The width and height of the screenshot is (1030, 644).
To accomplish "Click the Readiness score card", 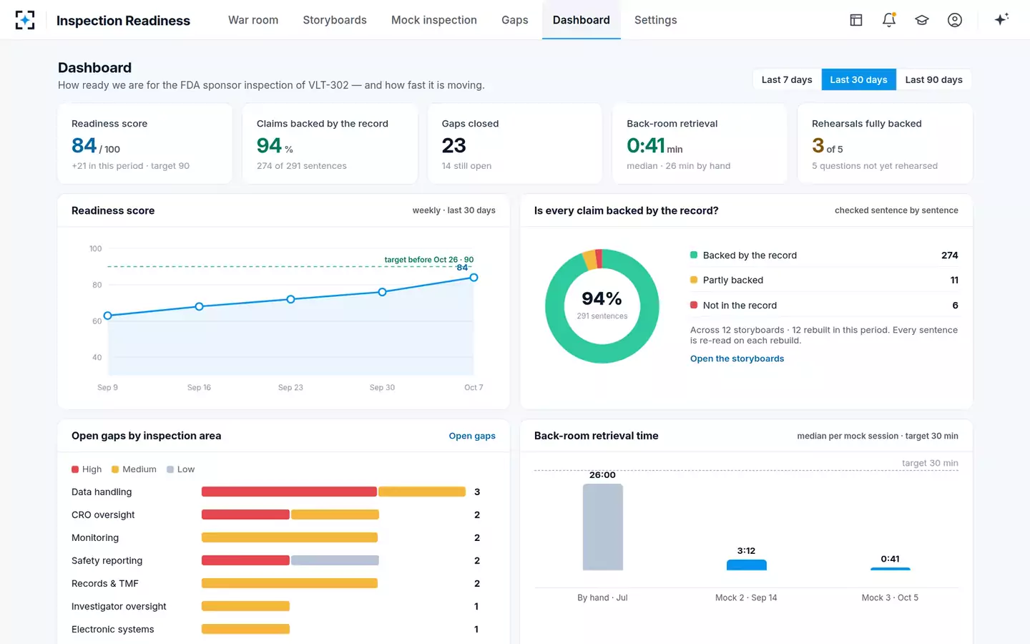I will 145,144.
